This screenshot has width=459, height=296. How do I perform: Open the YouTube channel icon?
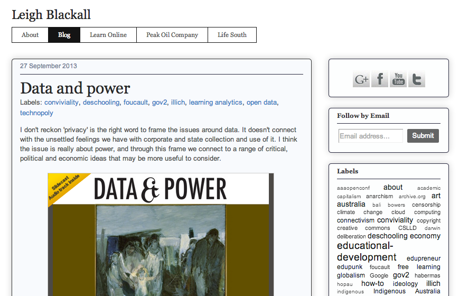[x=398, y=79]
